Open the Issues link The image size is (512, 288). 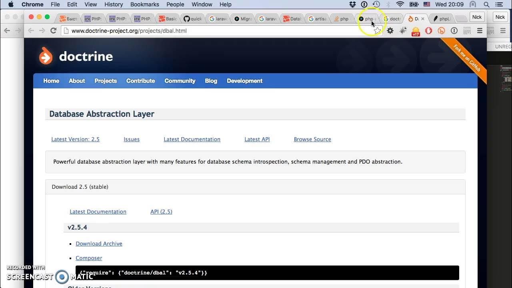tap(132, 139)
